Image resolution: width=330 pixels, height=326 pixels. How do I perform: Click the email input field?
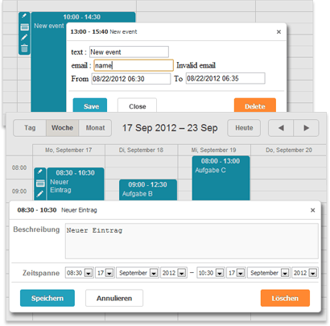(134, 65)
